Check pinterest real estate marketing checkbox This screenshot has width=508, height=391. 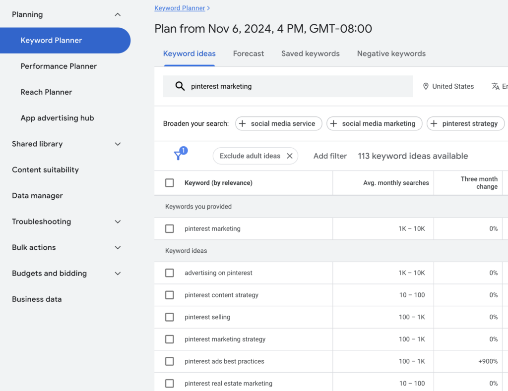[170, 384]
